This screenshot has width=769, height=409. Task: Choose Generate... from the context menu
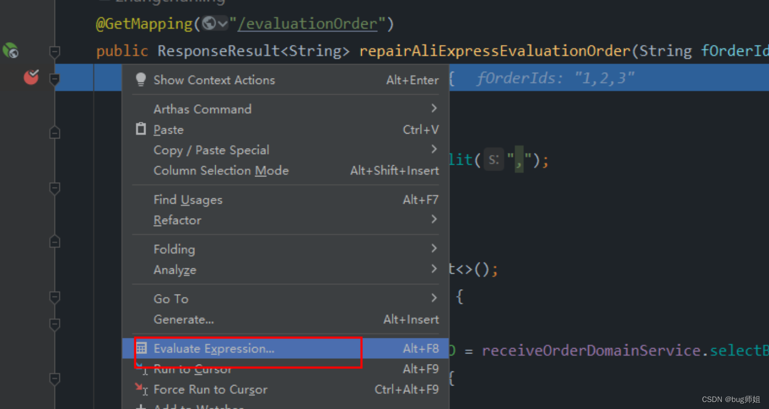point(184,319)
